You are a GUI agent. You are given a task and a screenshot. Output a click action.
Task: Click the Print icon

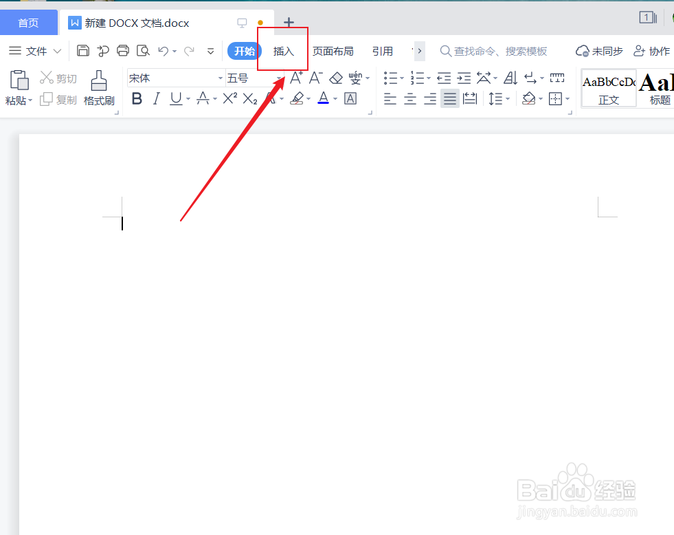pos(123,51)
